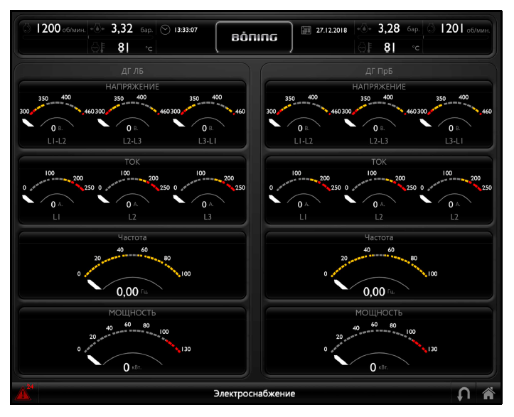Click the L3 current gauge in ДГ ЛБ

tap(208, 193)
